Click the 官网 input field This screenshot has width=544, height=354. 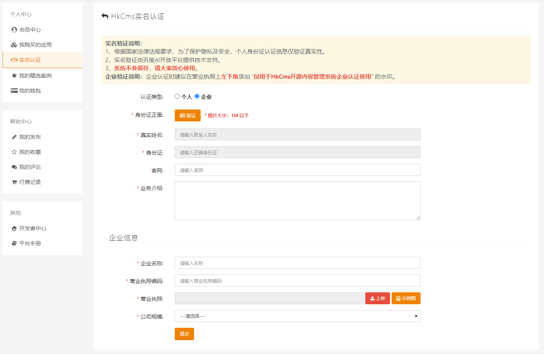pos(297,170)
